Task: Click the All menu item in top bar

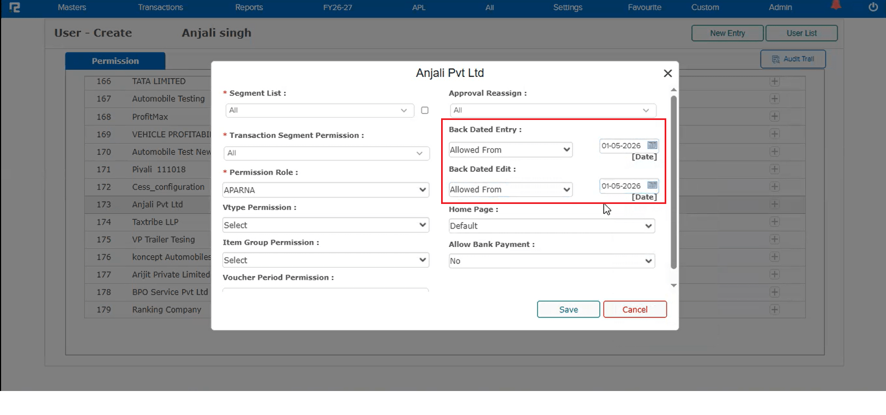Action: [490, 7]
